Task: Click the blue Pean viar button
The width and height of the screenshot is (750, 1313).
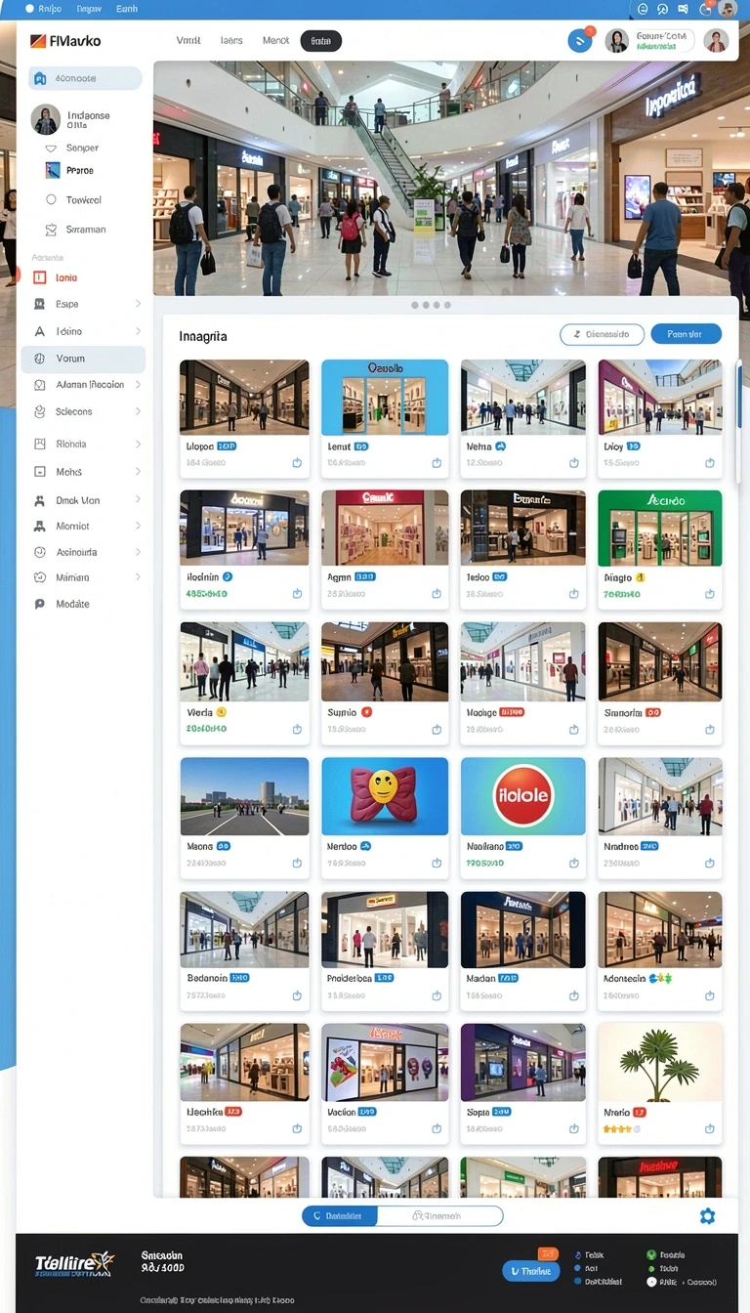Action: click(x=686, y=334)
